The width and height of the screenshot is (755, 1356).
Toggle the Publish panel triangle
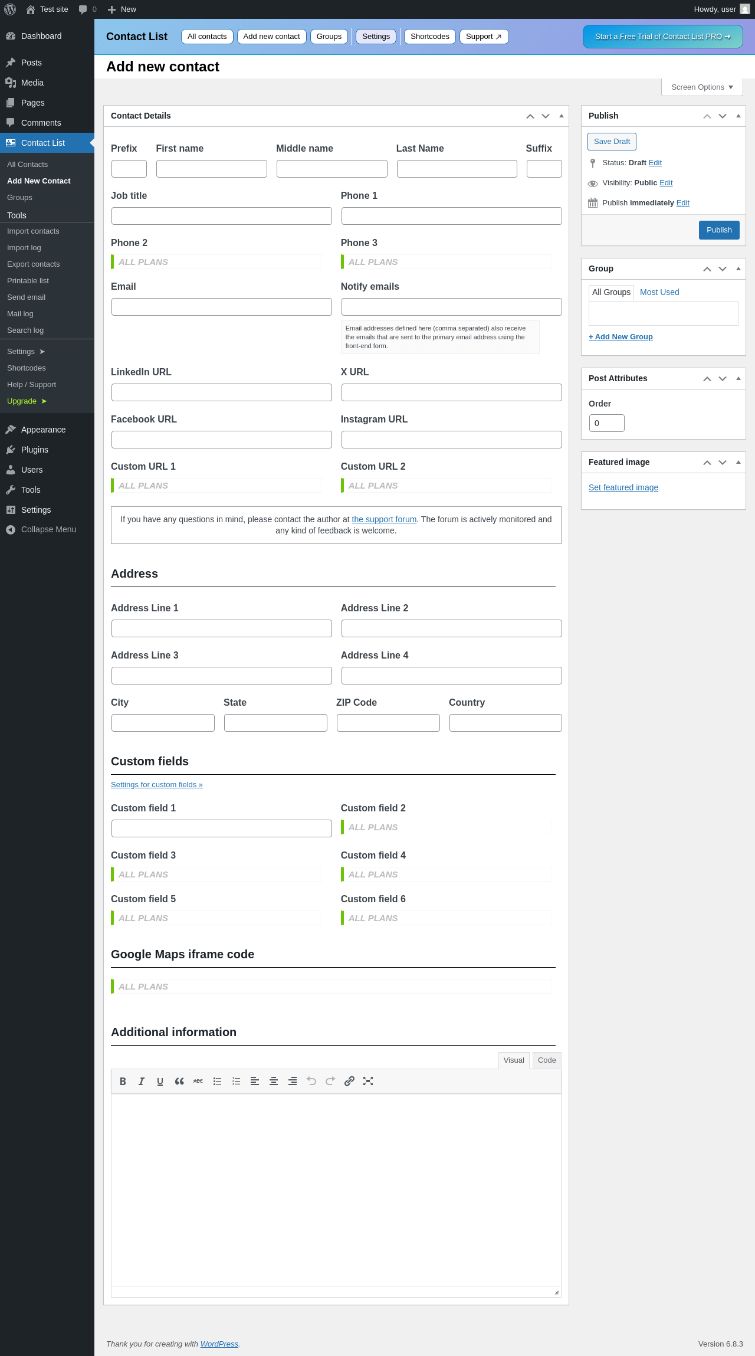(738, 116)
